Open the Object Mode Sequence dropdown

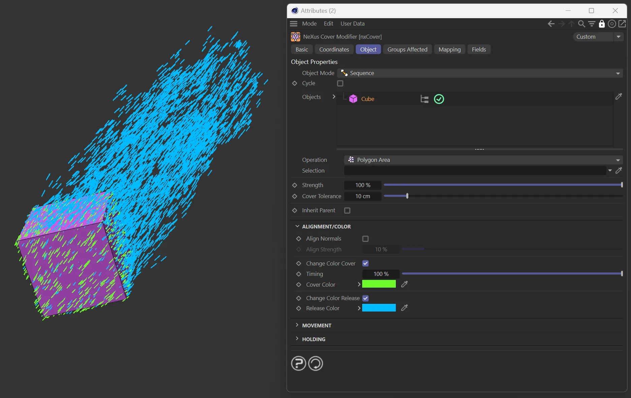pyautogui.click(x=480, y=73)
